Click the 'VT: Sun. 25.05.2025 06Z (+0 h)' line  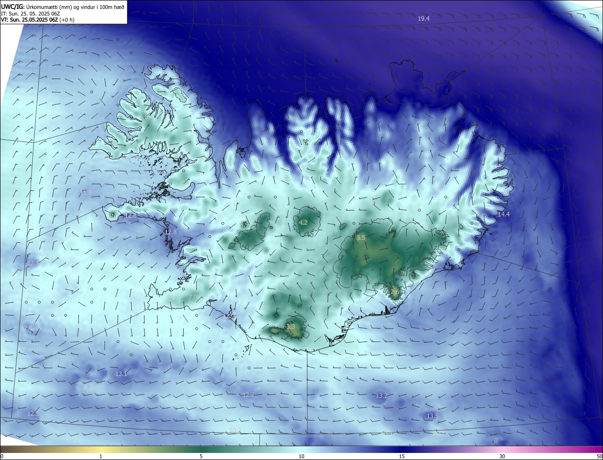pyautogui.click(x=38, y=20)
